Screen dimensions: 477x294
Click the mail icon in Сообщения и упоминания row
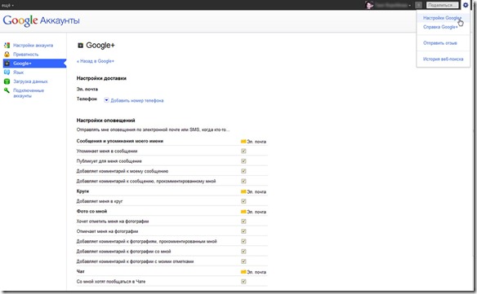tap(243, 142)
